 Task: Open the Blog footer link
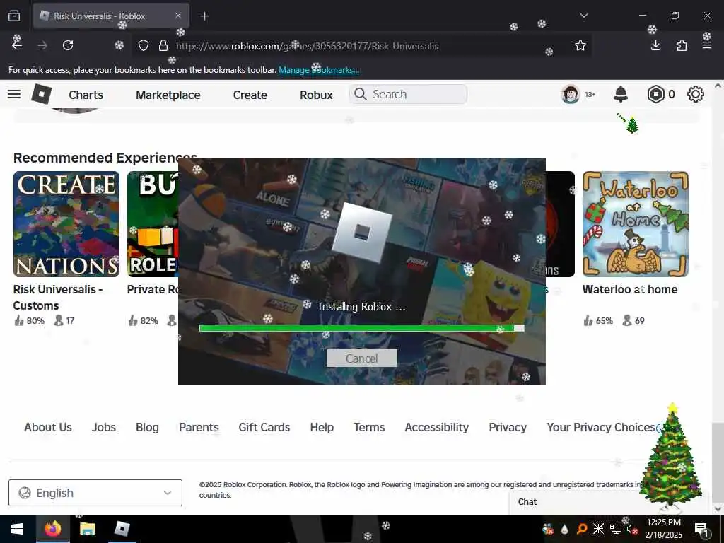(x=147, y=427)
